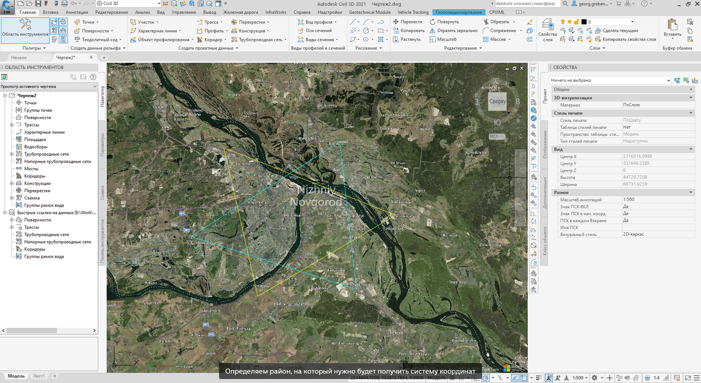Switch to the Геопозиционирование ribbon tab

(x=458, y=12)
